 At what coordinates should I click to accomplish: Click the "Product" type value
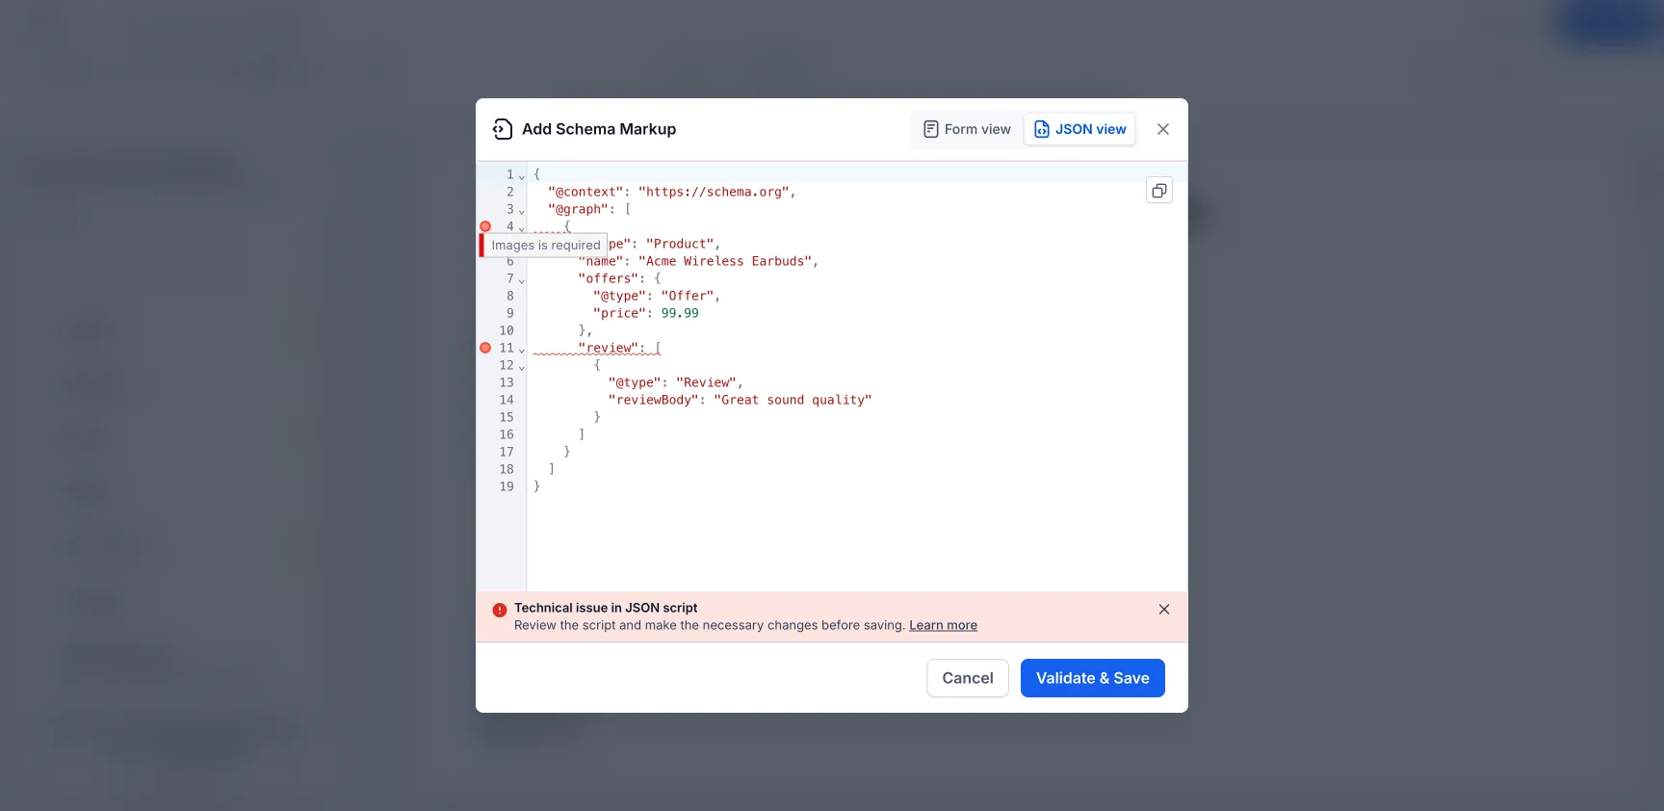coord(680,244)
